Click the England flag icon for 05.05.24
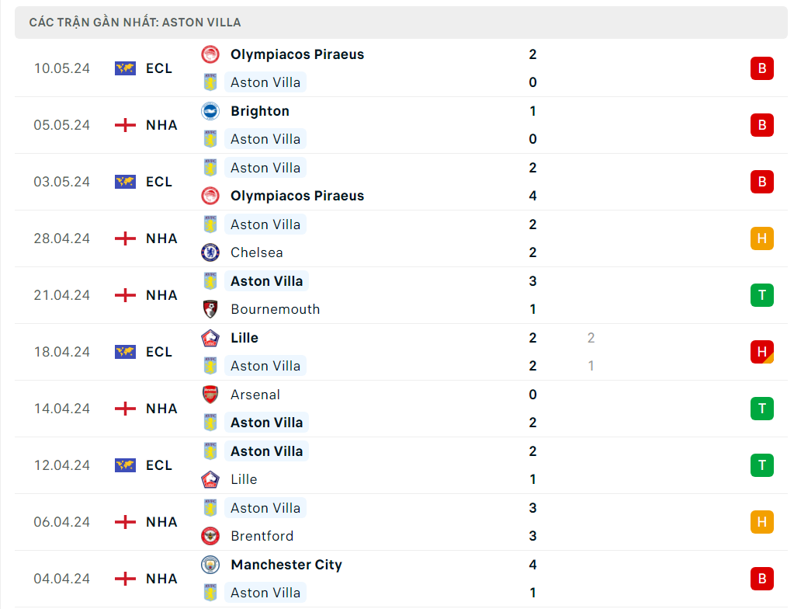The width and height of the screenshot is (794, 609). coord(125,125)
